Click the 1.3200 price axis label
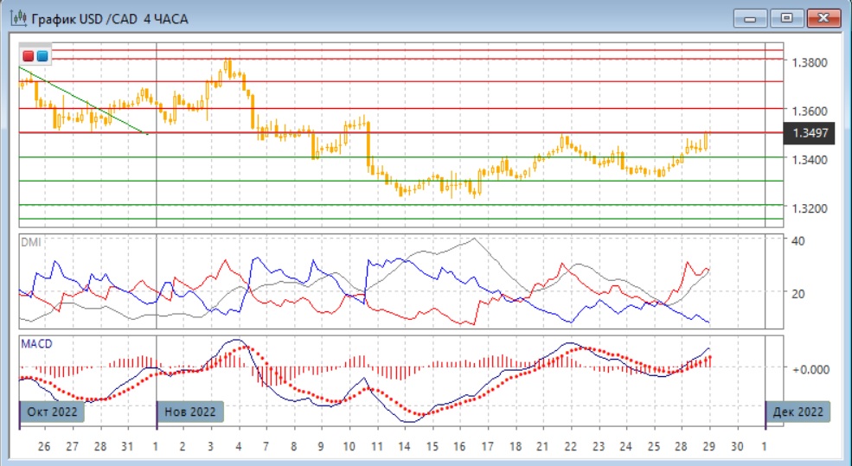This screenshot has height=466, width=852. (x=814, y=208)
